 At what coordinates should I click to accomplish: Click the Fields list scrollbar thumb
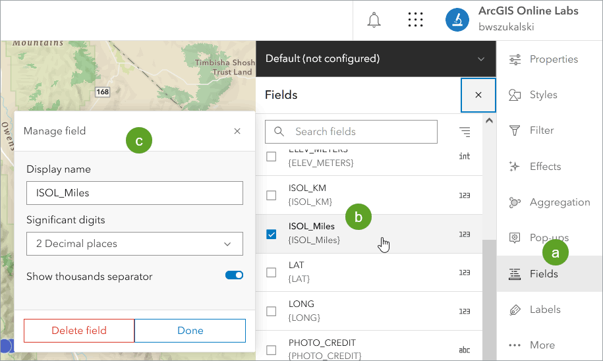[x=489, y=300]
